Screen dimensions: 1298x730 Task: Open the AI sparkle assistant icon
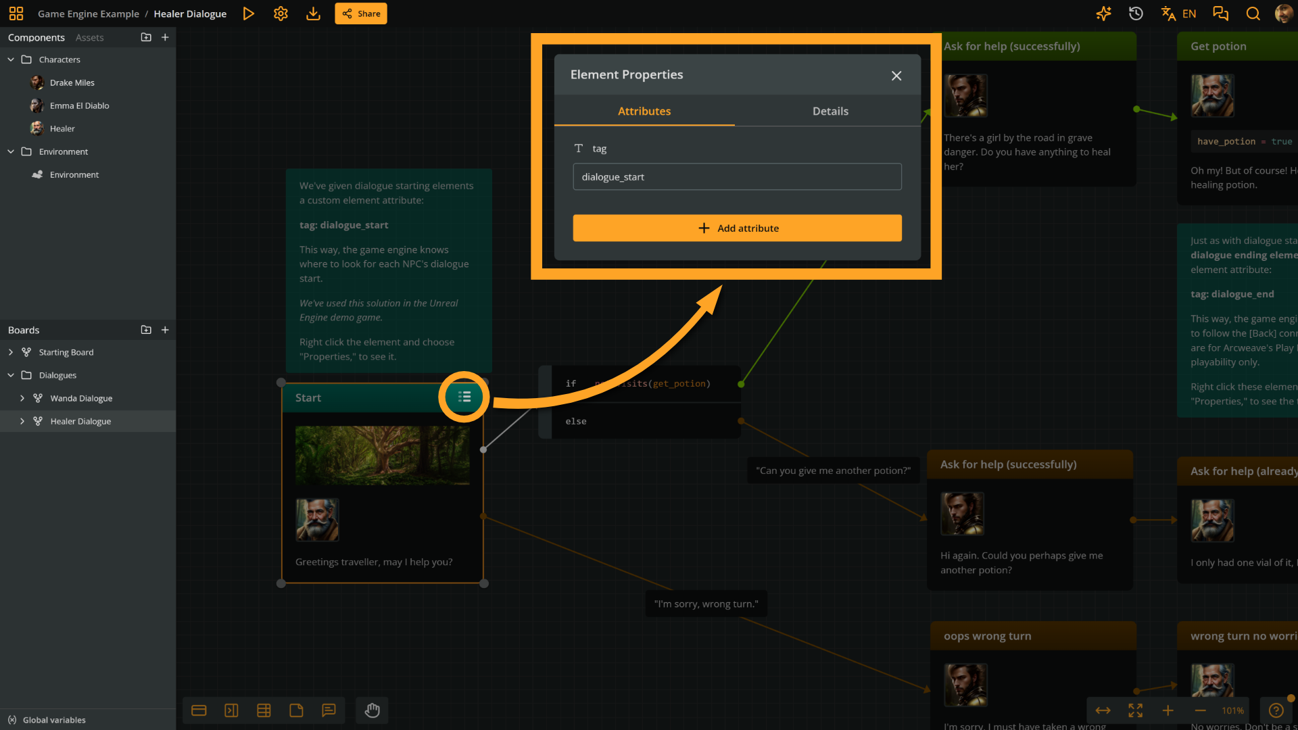coord(1103,14)
